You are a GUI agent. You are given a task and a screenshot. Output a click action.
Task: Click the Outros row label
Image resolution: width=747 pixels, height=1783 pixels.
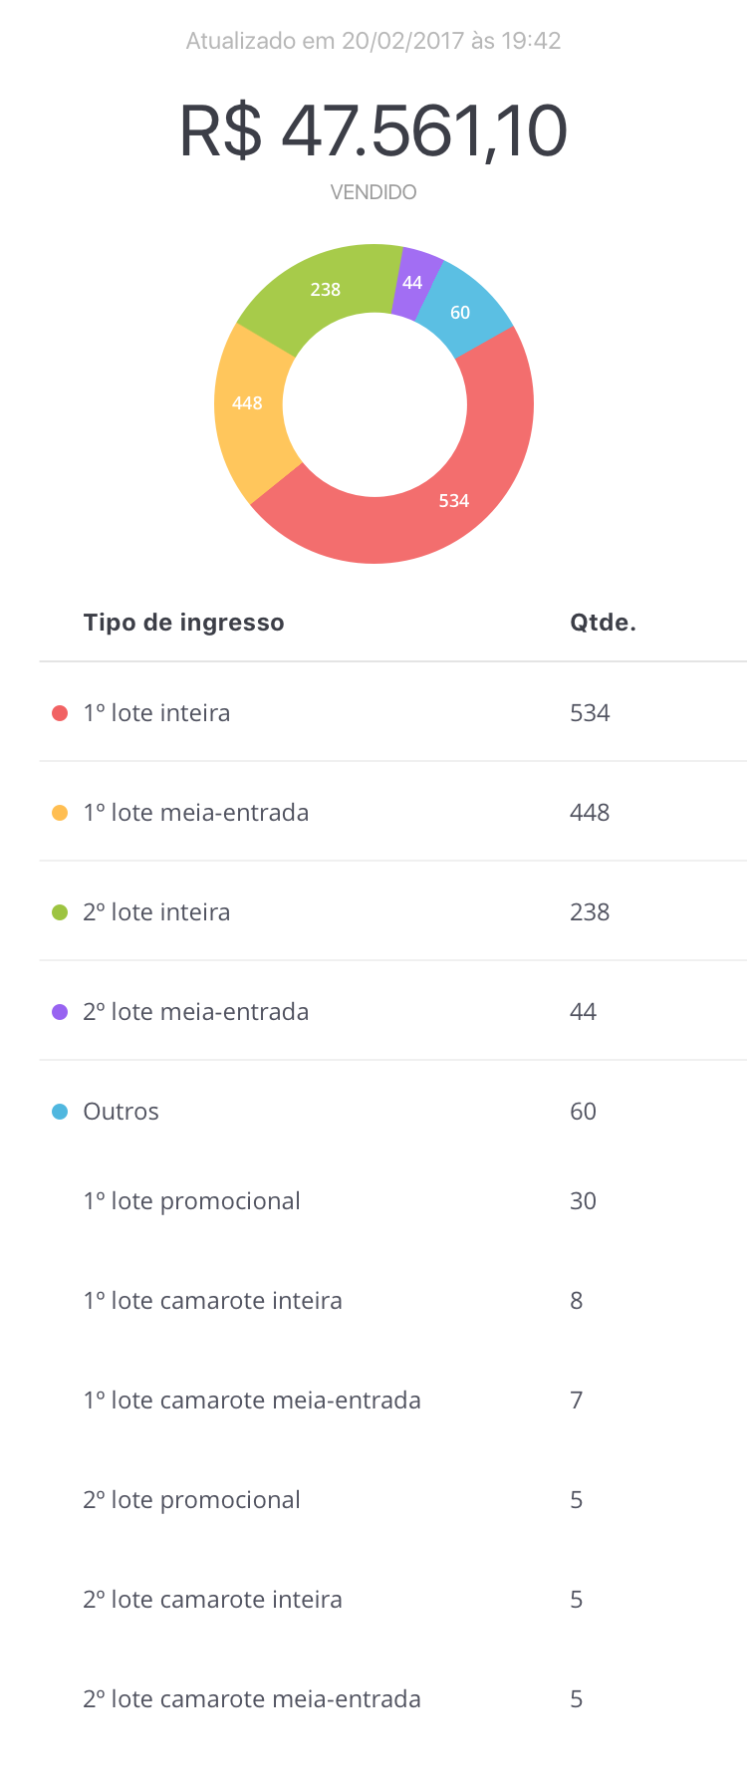tap(121, 1112)
